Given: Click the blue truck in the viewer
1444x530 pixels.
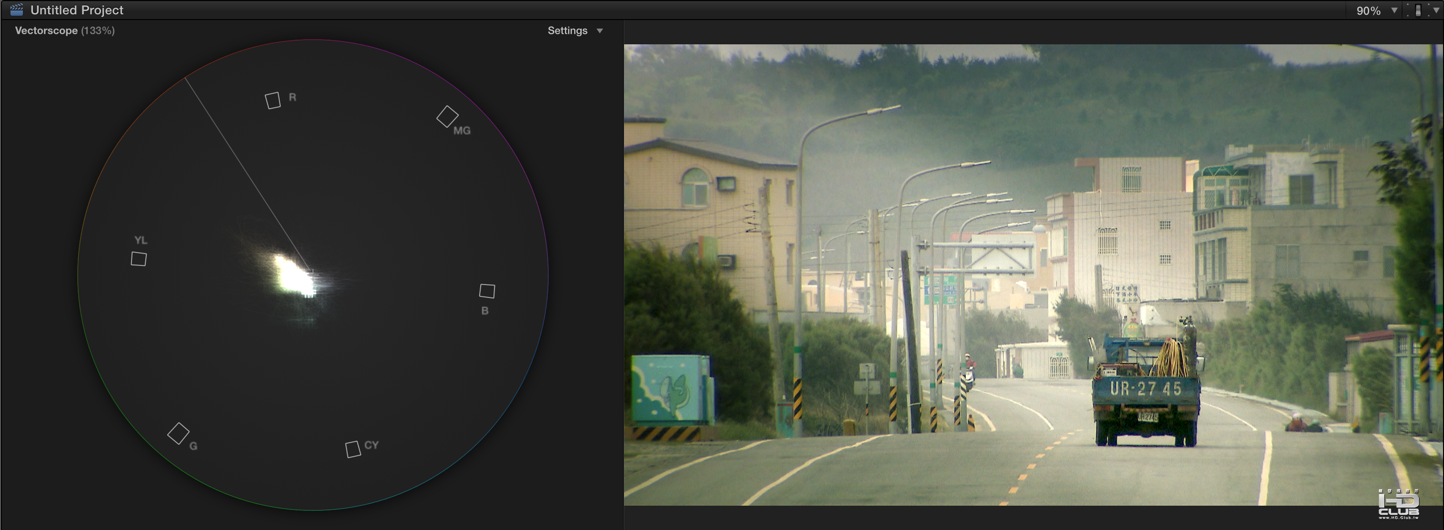Looking at the screenshot, I should 1145,387.
